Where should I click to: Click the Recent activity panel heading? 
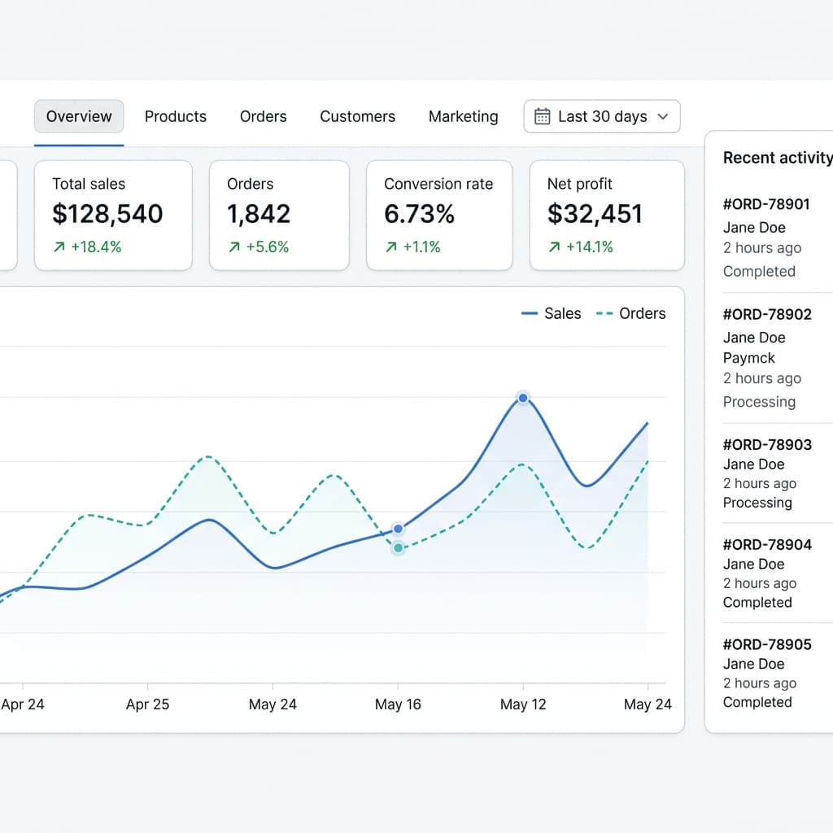[778, 158]
